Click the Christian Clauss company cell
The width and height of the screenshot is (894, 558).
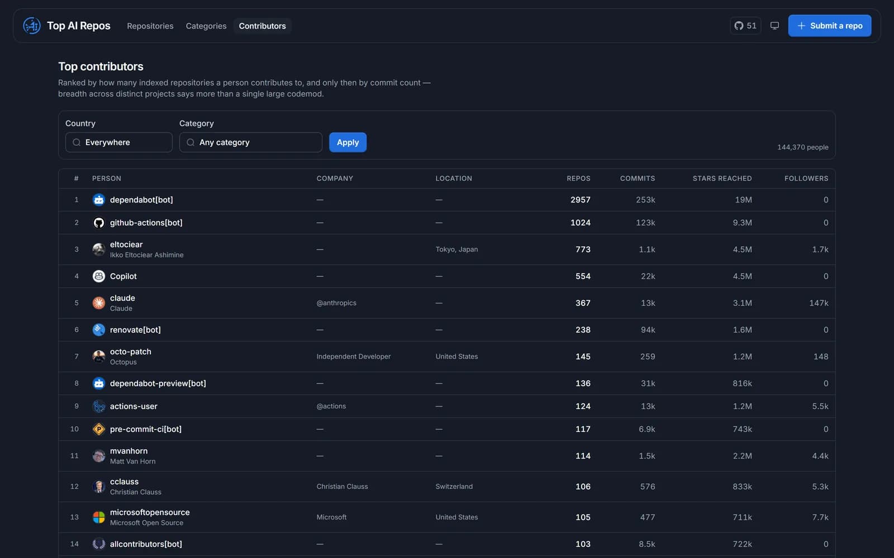(x=342, y=487)
